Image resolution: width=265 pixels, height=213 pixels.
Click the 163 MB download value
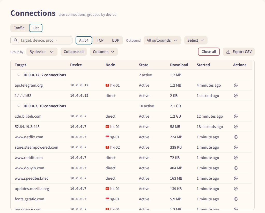tap(176, 178)
